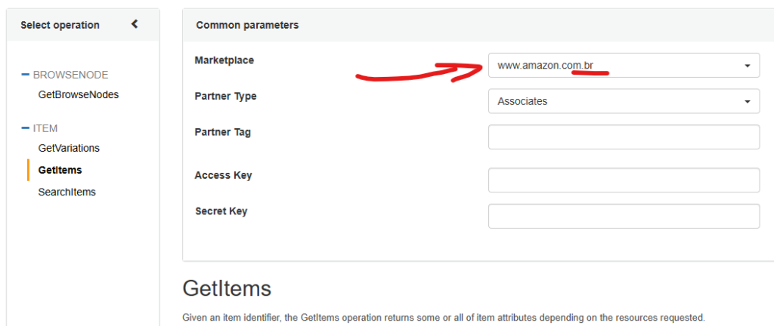Click the Select operation header title
The height and width of the screenshot is (326, 774).
(x=60, y=25)
